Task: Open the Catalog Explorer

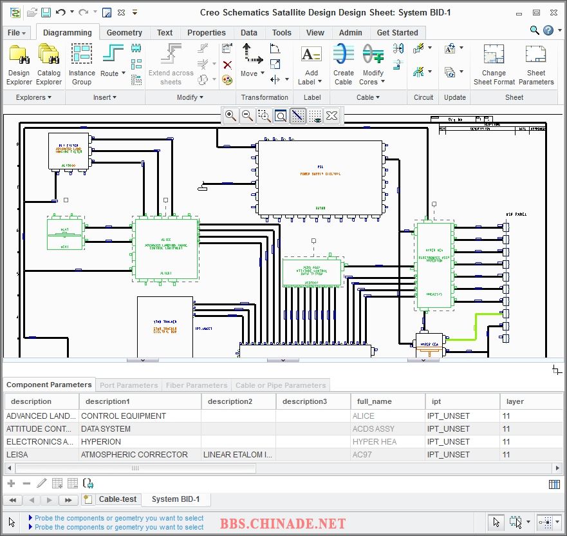Action: point(49,64)
